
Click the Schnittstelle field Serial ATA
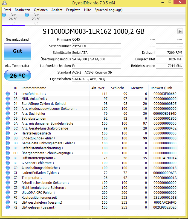(x=96, y=53)
